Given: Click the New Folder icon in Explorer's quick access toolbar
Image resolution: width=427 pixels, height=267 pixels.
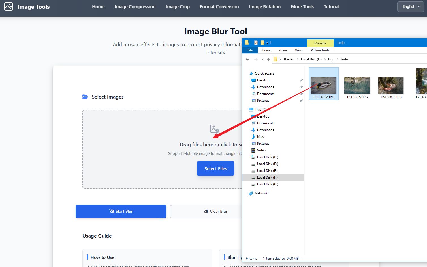Looking at the screenshot, I should [x=262, y=43].
